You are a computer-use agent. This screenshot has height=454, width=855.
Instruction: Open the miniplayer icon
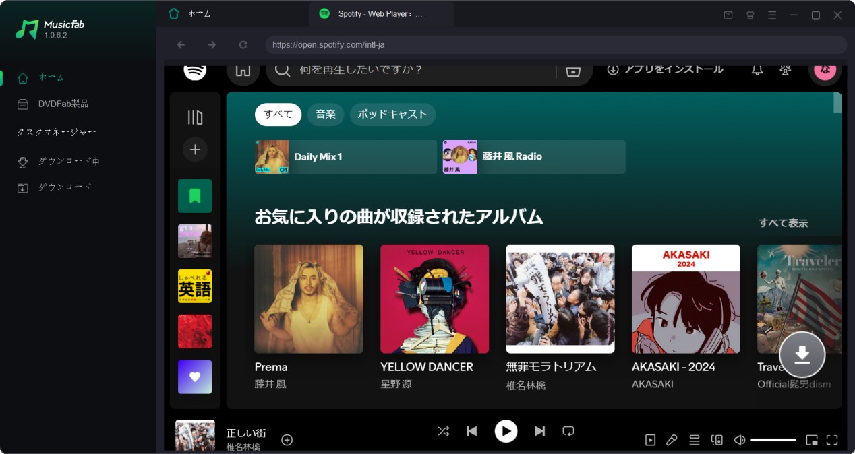click(x=813, y=439)
